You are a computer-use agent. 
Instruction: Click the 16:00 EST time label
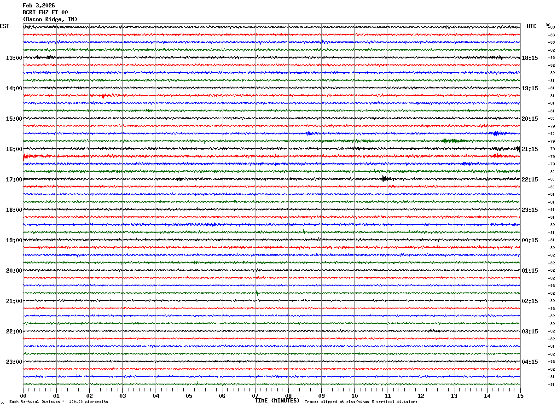pos(14,149)
